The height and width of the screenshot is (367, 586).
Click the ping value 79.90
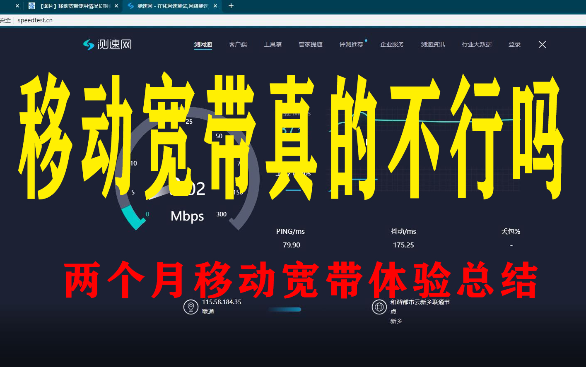click(x=292, y=245)
